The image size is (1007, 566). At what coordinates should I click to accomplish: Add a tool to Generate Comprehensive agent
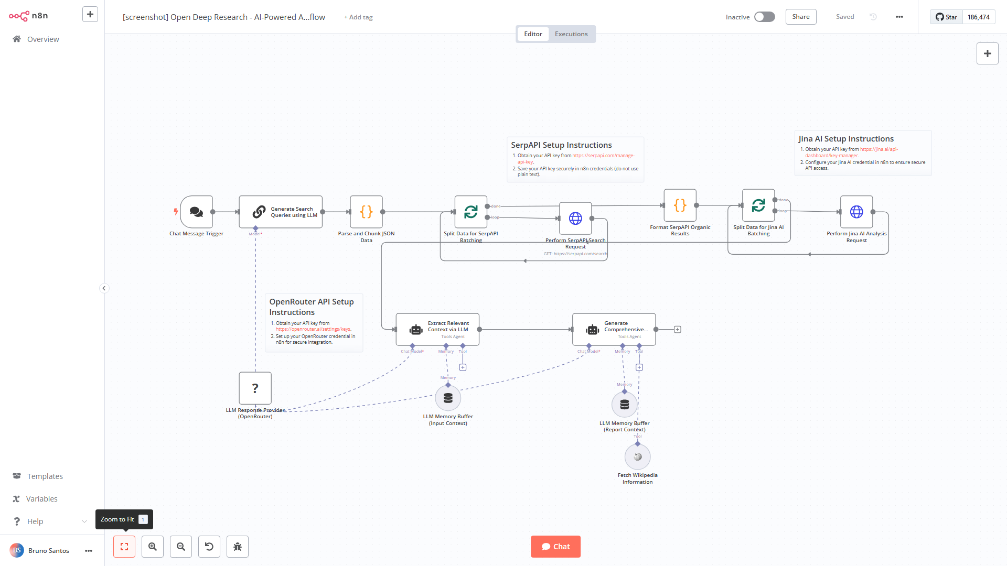(x=639, y=367)
